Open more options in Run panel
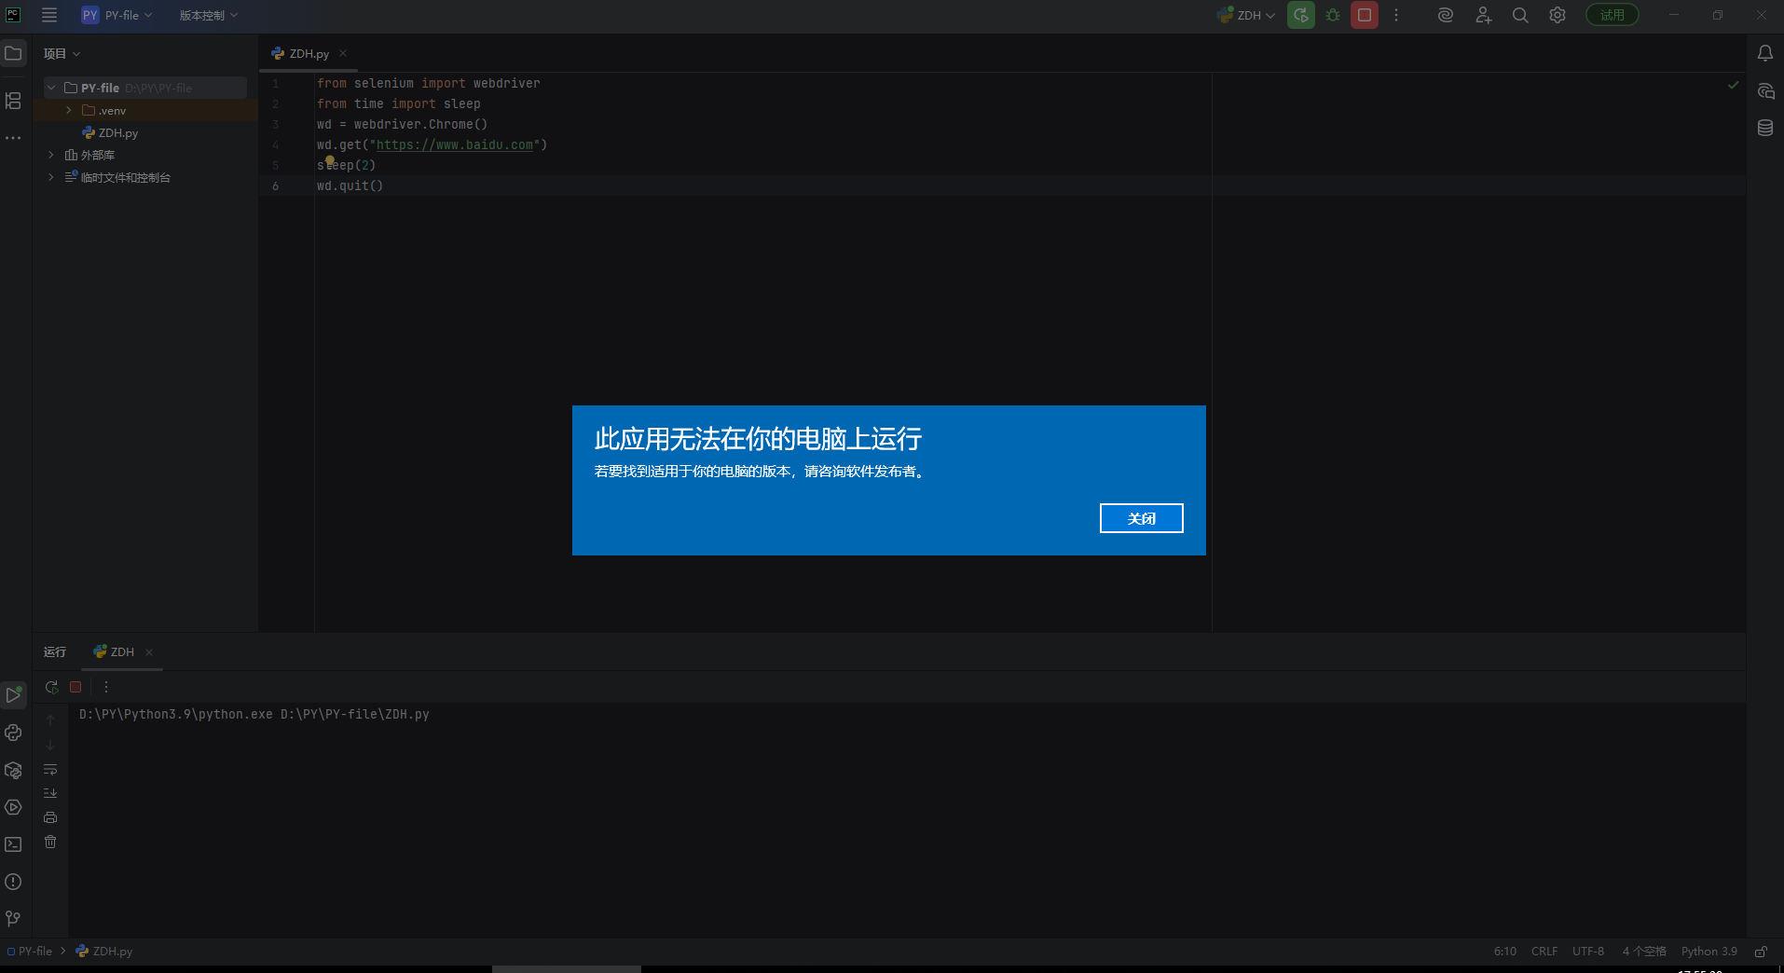The width and height of the screenshot is (1784, 973). click(x=106, y=687)
